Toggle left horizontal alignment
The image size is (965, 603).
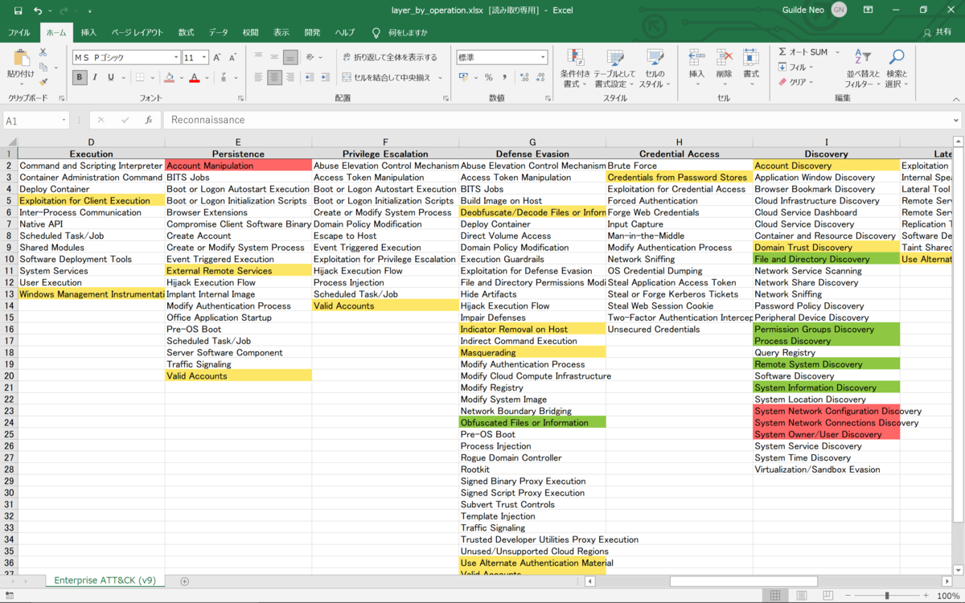pos(259,77)
